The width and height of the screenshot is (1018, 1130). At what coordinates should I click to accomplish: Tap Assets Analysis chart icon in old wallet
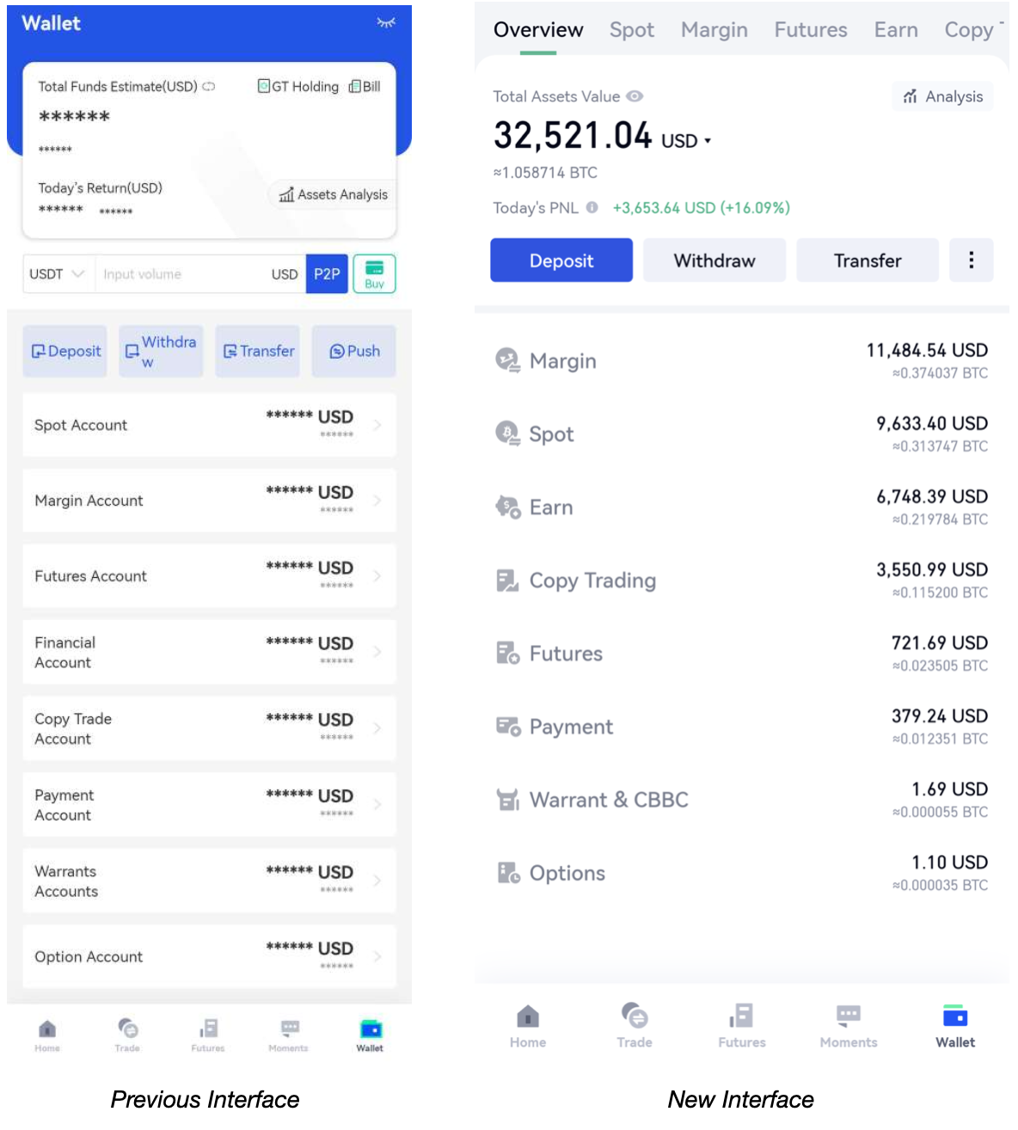286,195
